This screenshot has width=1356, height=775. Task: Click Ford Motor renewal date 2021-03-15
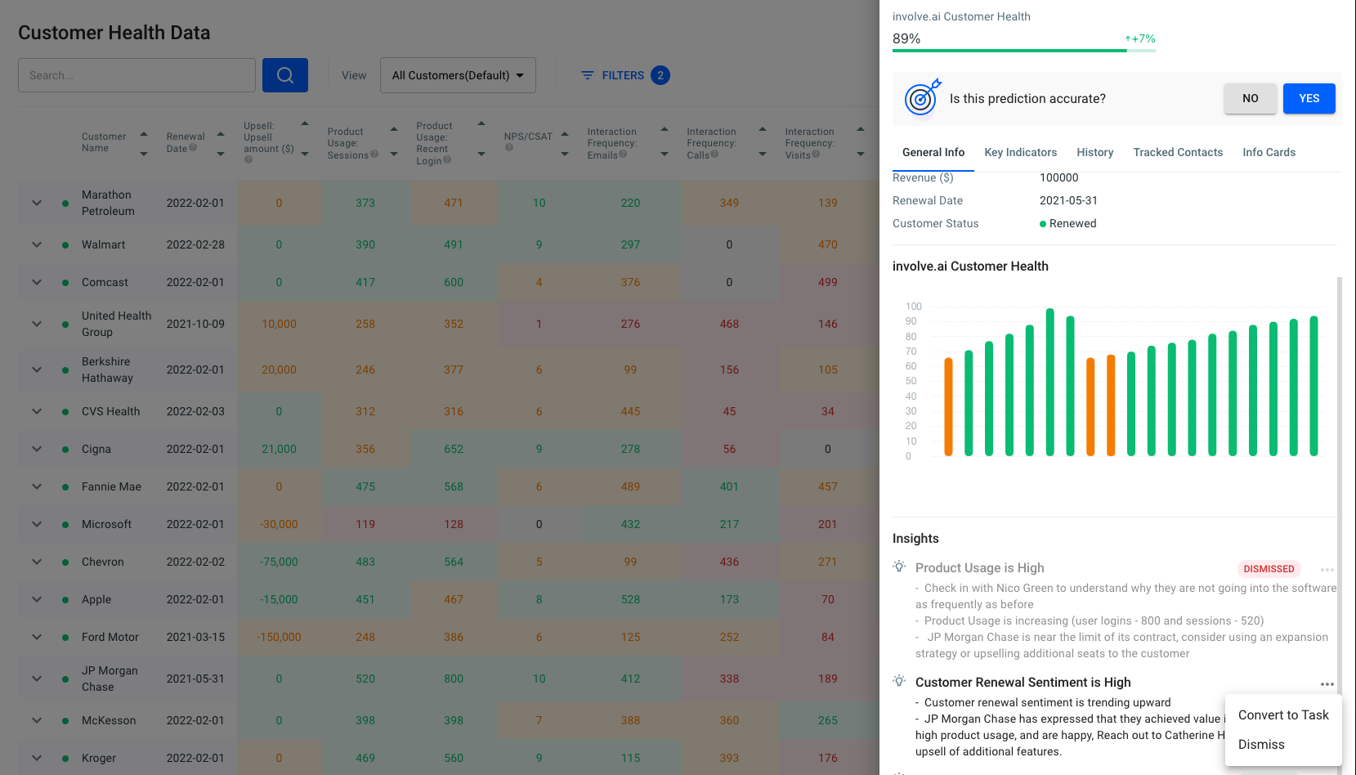pos(195,637)
